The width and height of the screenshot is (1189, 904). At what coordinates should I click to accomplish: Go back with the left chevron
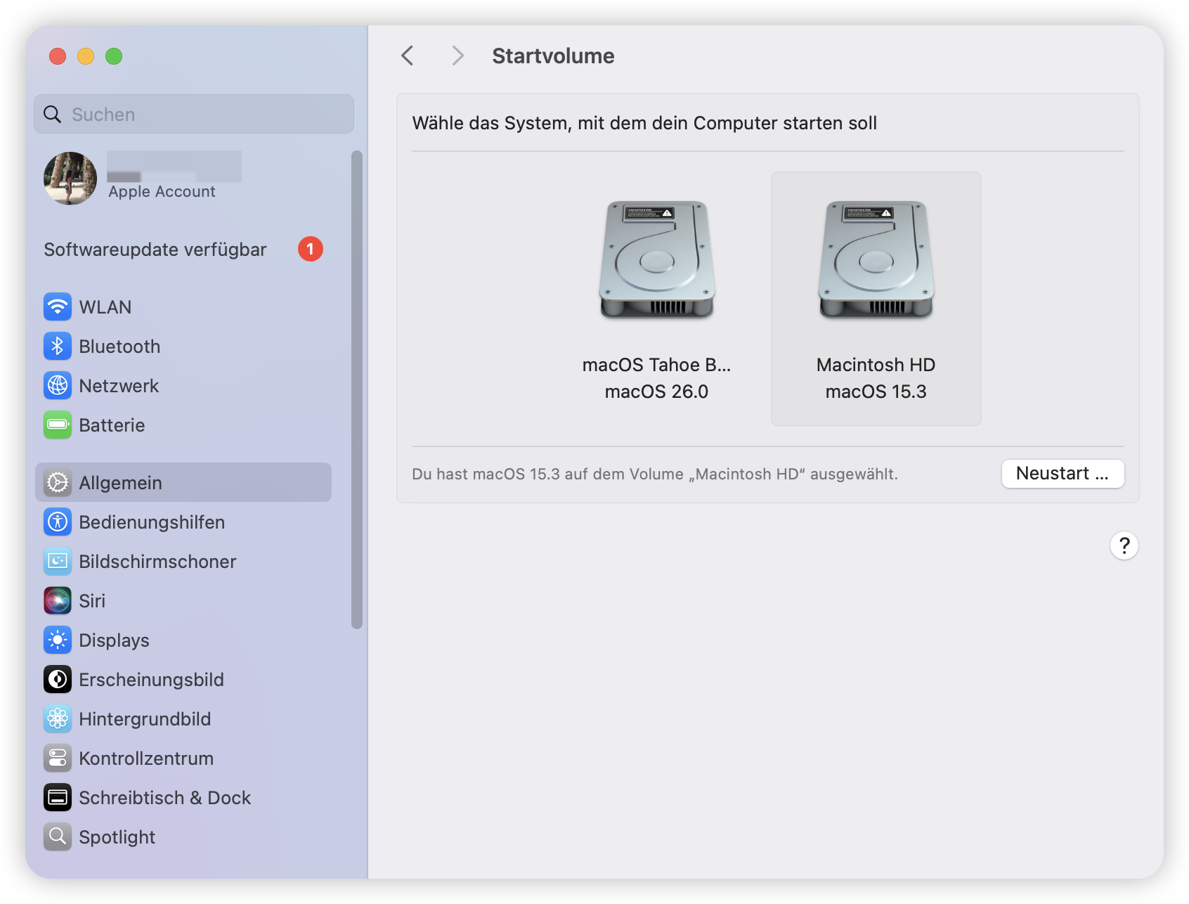(x=408, y=56)
